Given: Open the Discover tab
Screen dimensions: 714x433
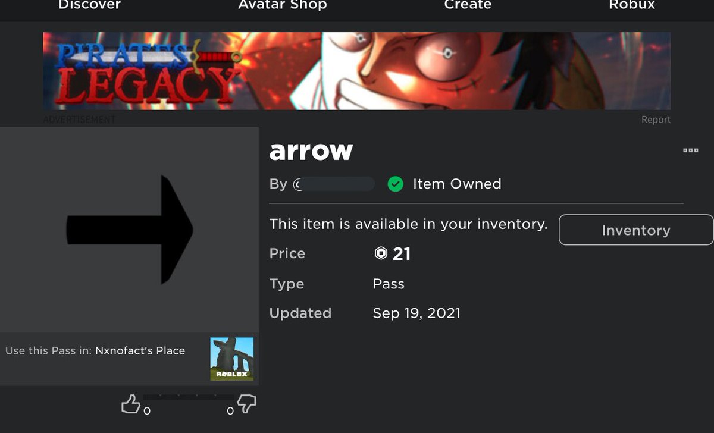Looking at the screenshot, I should tap(89, 5).
